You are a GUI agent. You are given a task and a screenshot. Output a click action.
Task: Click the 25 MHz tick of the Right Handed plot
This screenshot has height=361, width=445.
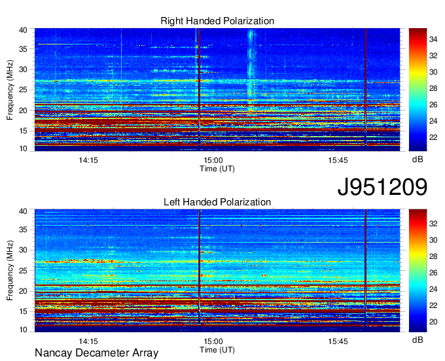click(x=23, y=90)
